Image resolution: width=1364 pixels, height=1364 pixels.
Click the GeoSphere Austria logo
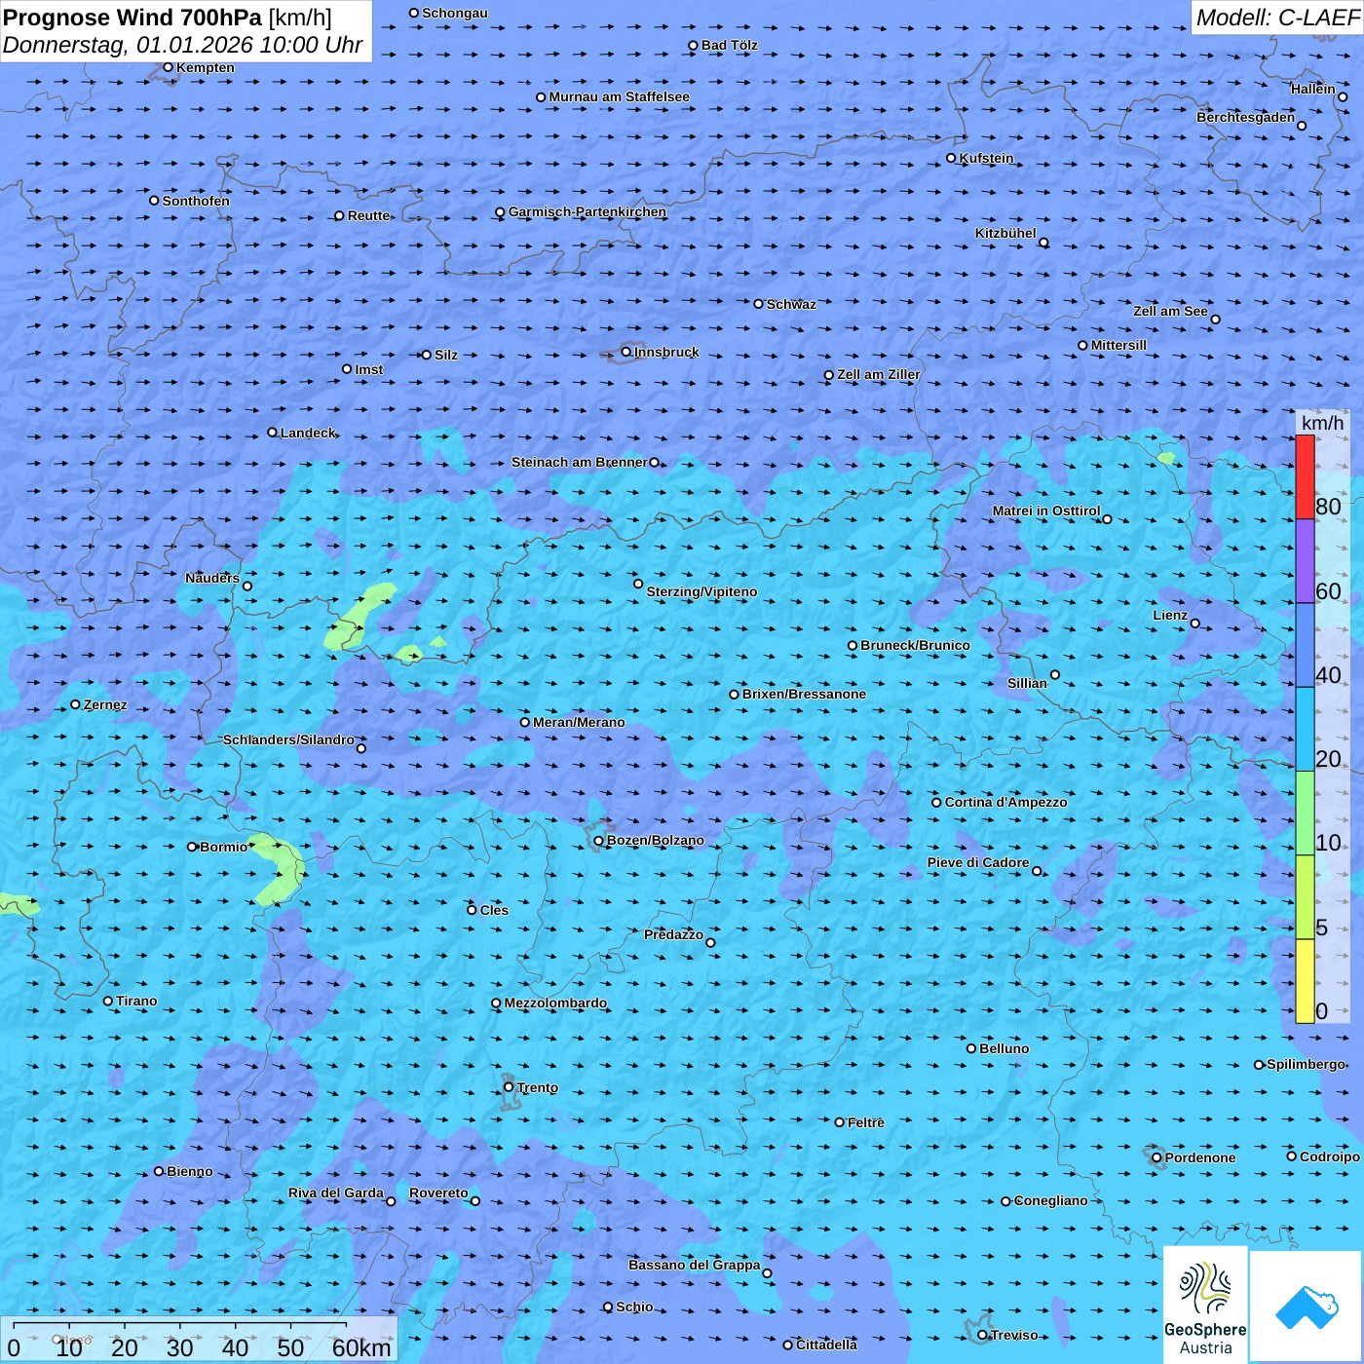point(1205,1305)
